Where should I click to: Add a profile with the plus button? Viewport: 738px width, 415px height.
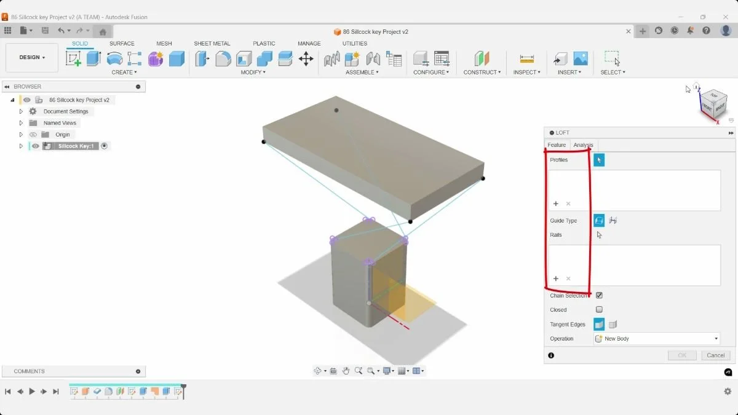555,204
